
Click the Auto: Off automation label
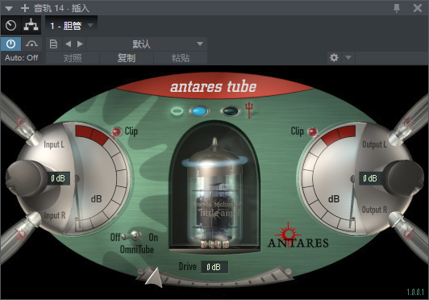(21, 58)
